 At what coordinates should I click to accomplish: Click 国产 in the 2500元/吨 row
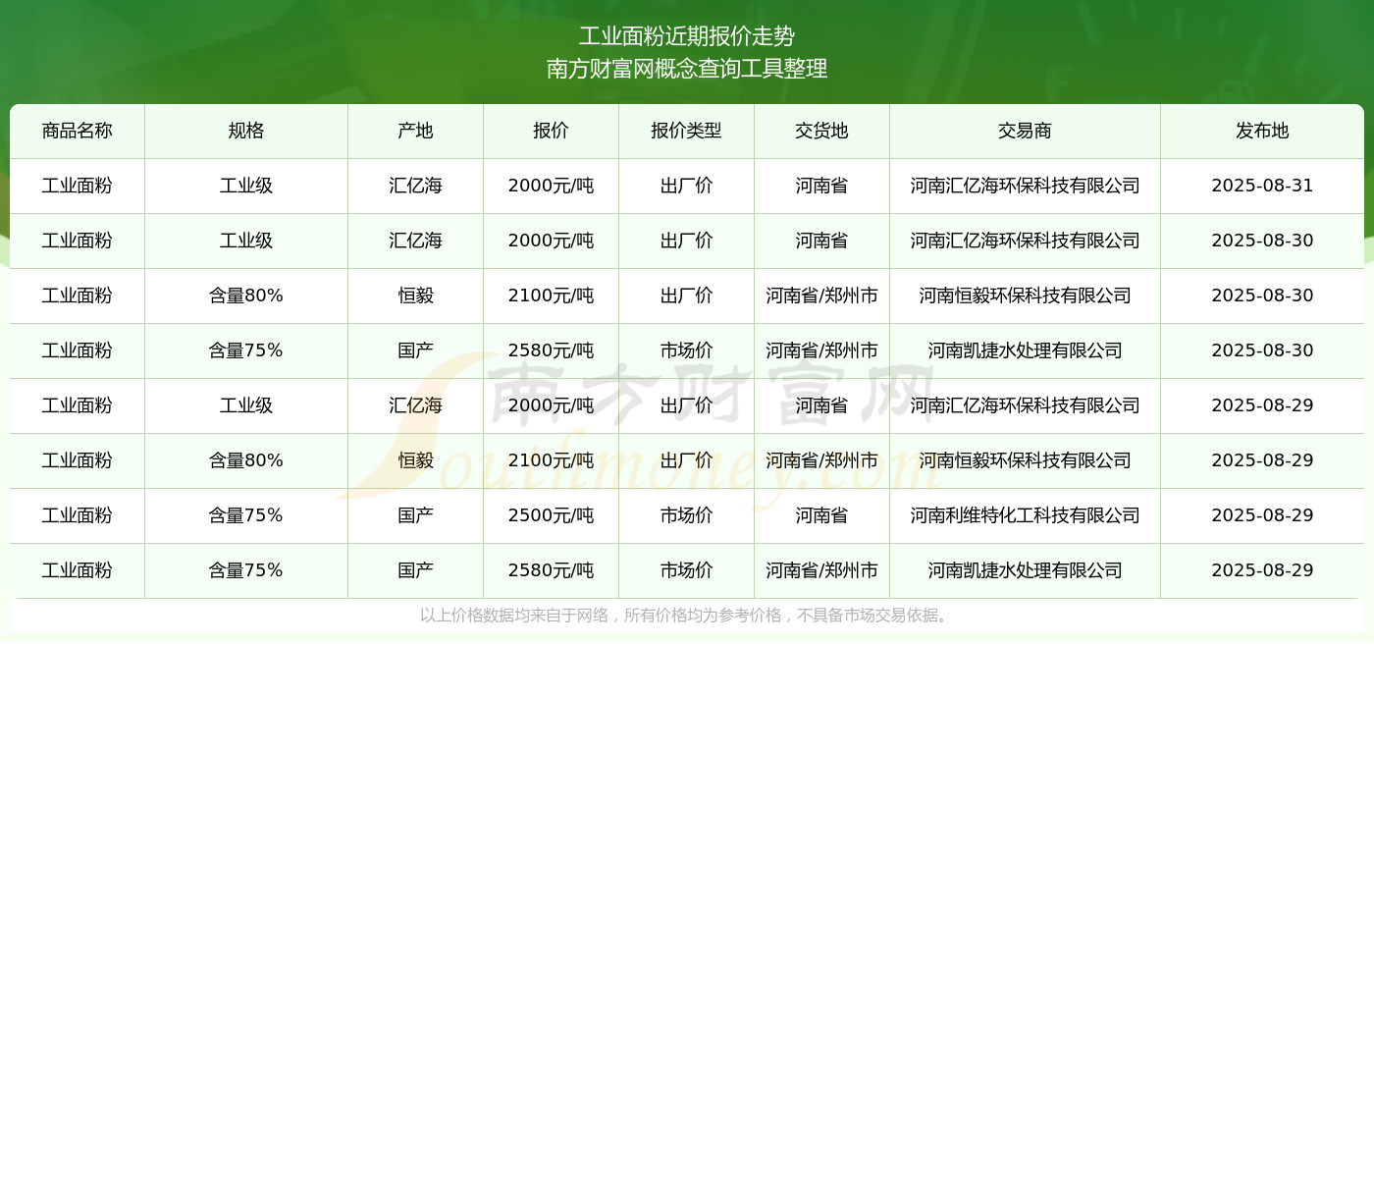[x=416, y=515]
